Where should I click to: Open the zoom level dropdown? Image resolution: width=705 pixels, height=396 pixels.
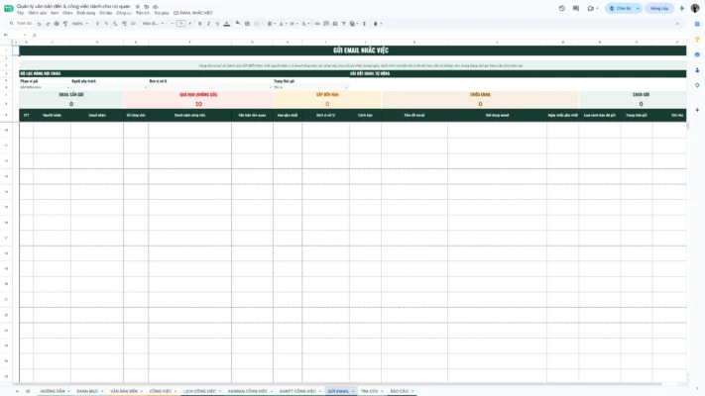(80, 24)
